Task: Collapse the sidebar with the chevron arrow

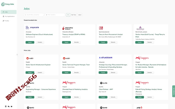Action: [x=17, y=55]
